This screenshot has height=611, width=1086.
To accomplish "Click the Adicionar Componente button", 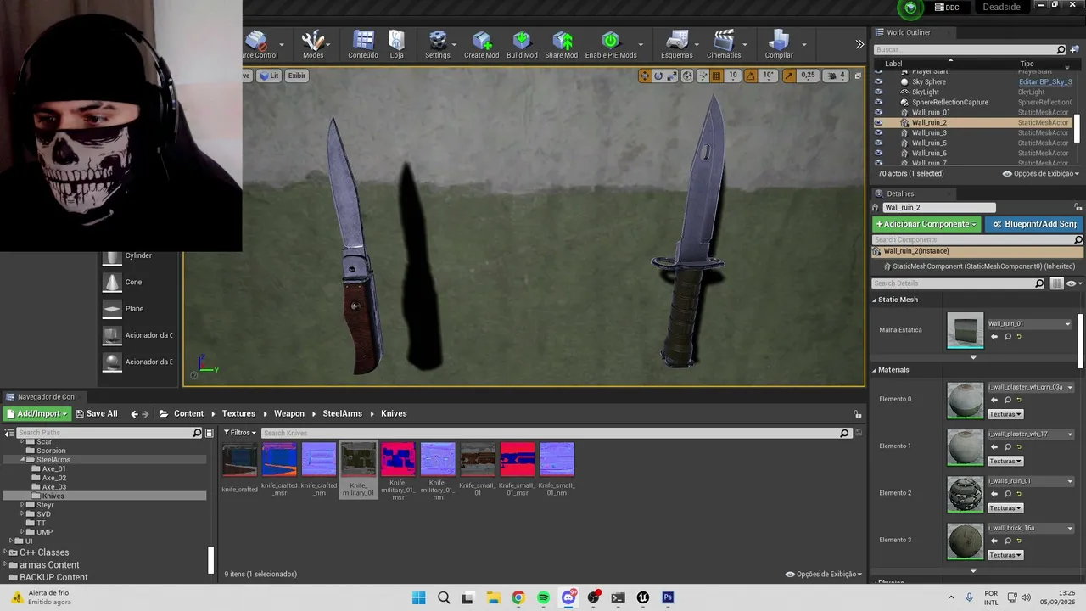I will pos(926,224).
